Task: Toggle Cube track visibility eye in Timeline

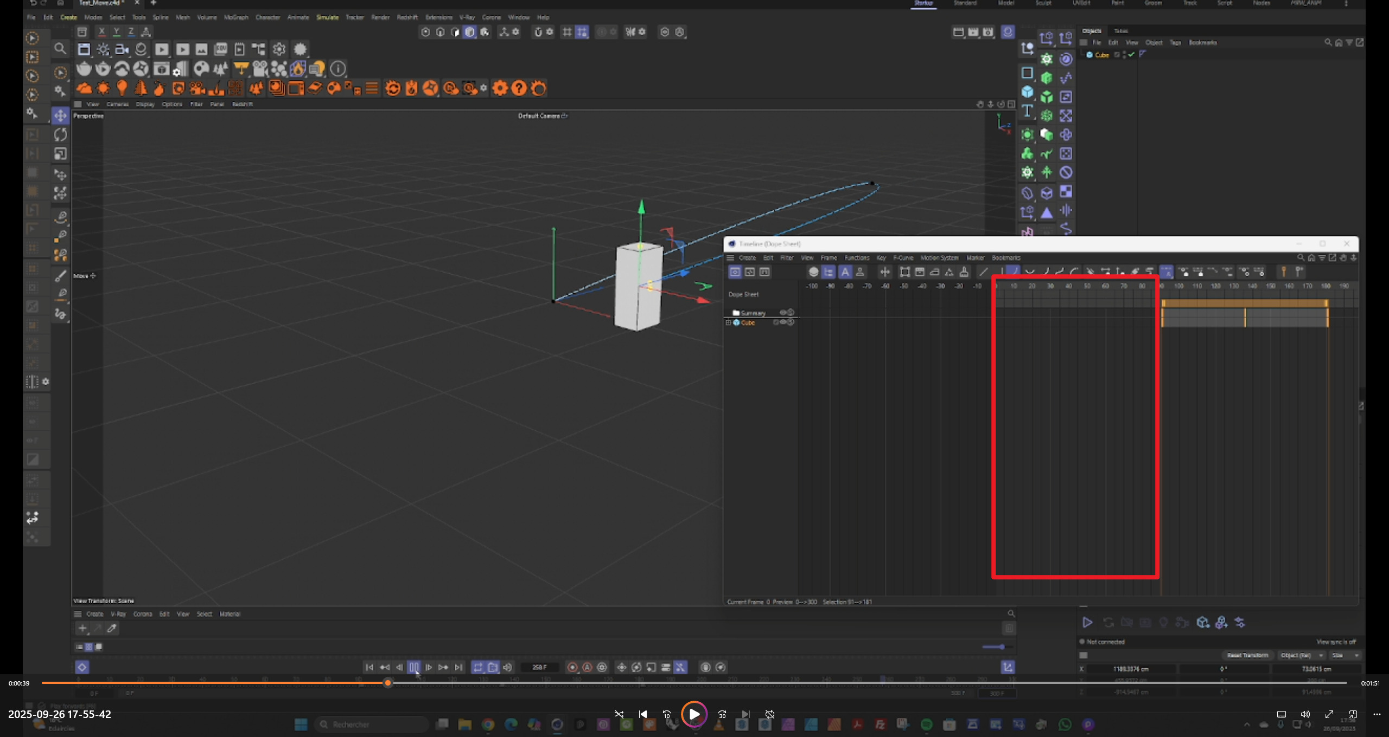Action: coord(783,322)
